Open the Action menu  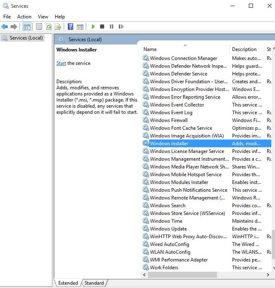pyautogui.click(x=24, y=17)
